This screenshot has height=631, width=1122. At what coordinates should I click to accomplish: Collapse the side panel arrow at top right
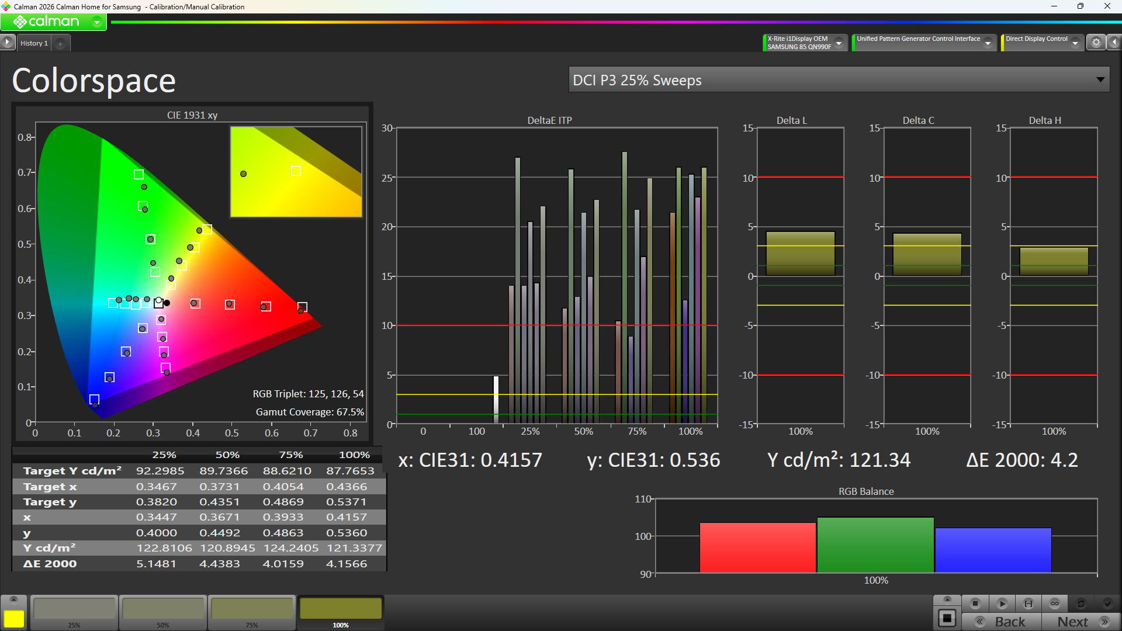click(x=1114, y=43)
